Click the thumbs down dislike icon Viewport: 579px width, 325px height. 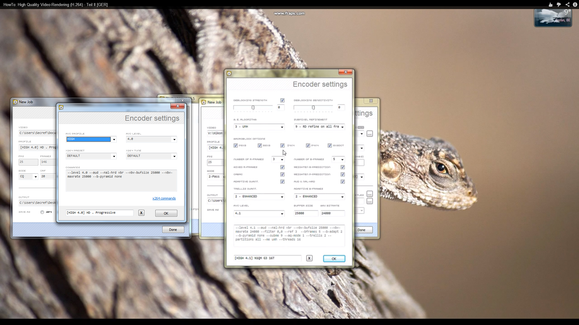[559, 5]
